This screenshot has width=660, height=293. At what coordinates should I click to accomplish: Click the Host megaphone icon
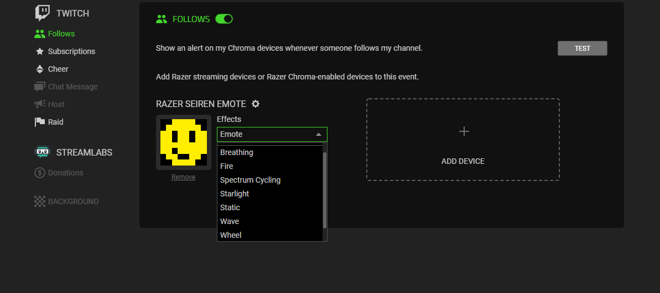[x=40, y=104]
